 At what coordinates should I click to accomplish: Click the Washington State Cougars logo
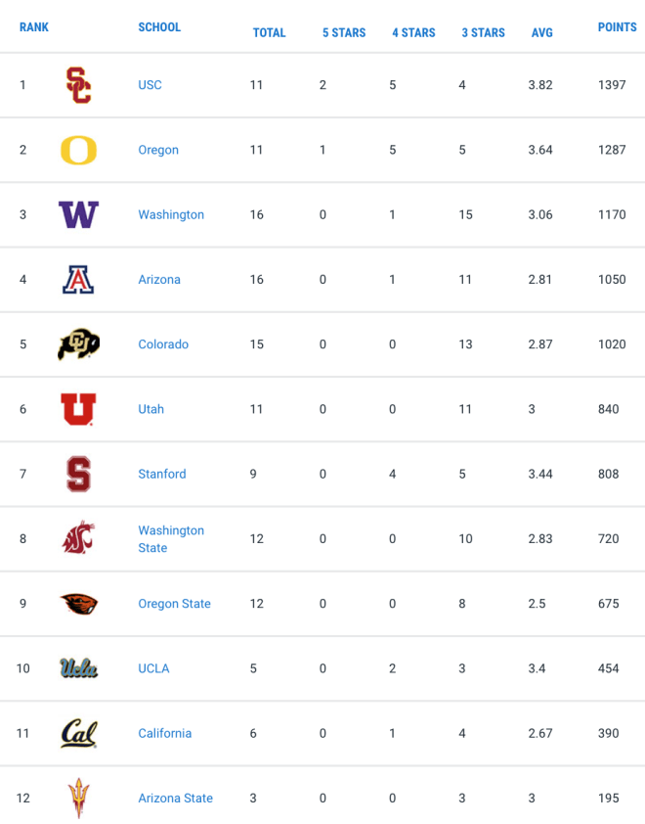coord(78,537)
